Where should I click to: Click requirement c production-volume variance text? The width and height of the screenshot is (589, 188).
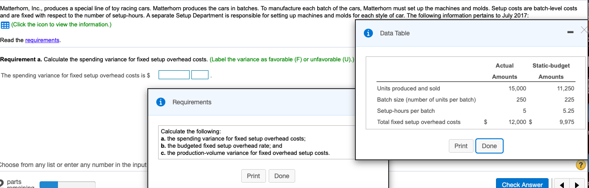tap(245, 153)
